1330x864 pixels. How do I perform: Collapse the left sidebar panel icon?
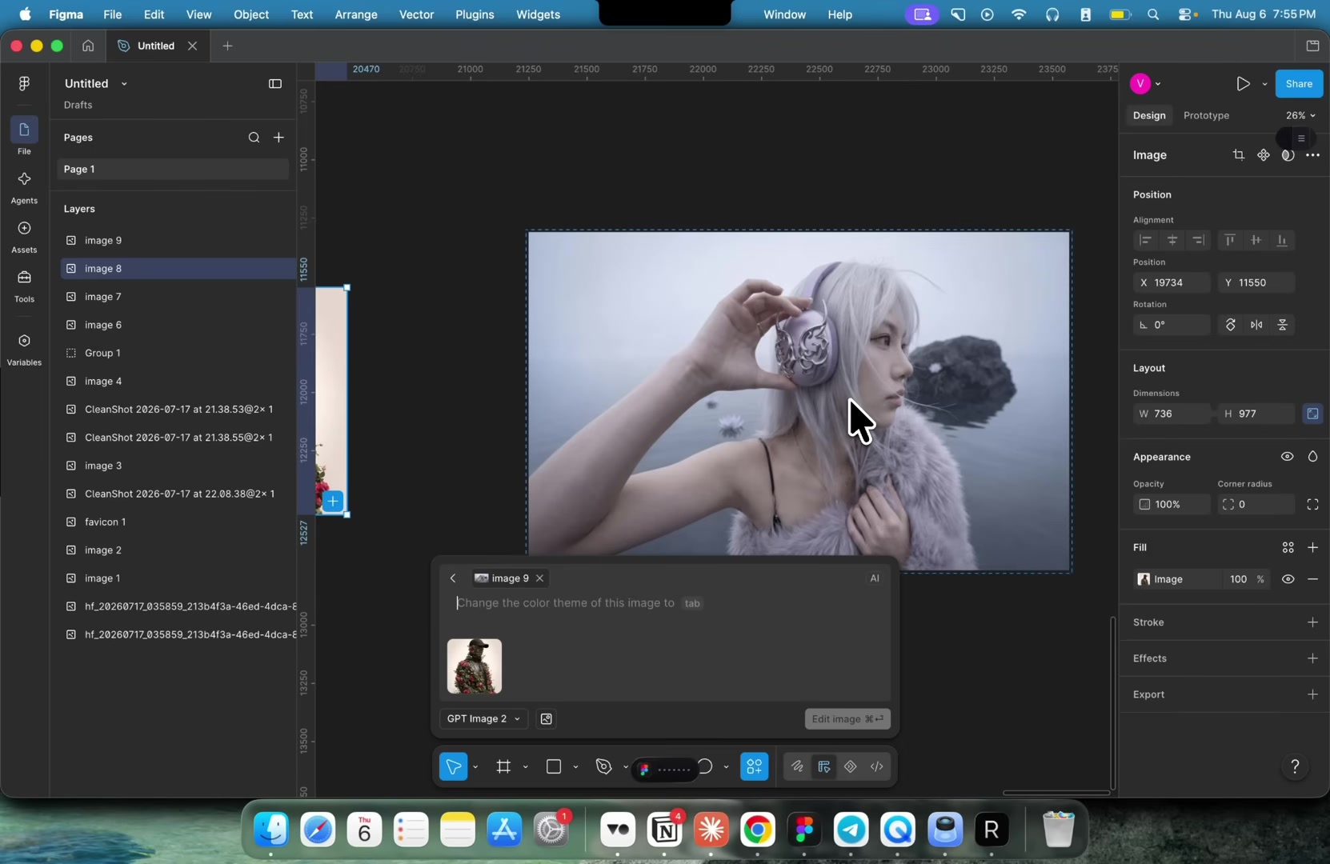tap(275, 83)
